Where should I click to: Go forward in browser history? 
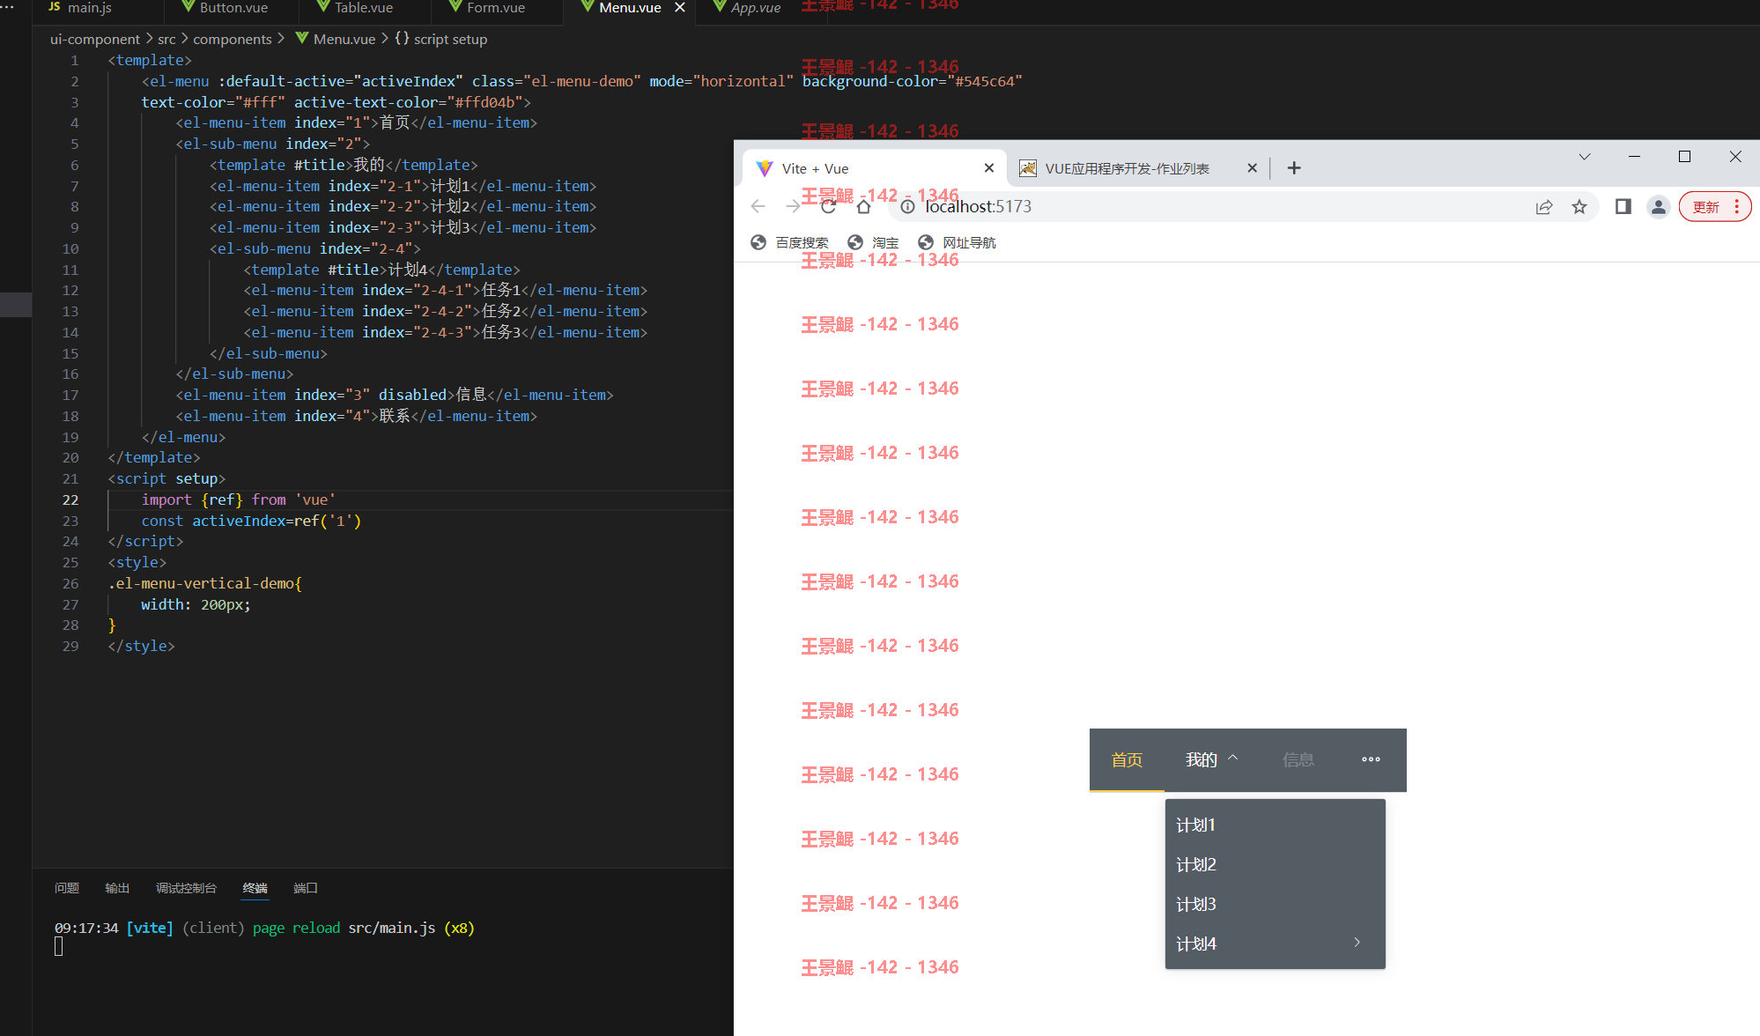coord(793,206)
